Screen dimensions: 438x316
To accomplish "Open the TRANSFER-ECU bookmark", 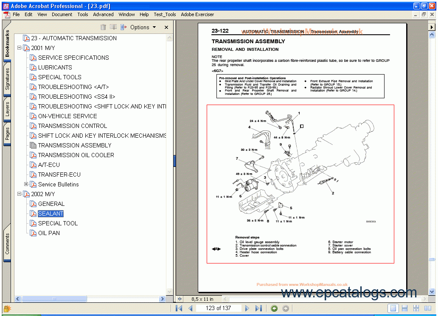I will 59,175.
